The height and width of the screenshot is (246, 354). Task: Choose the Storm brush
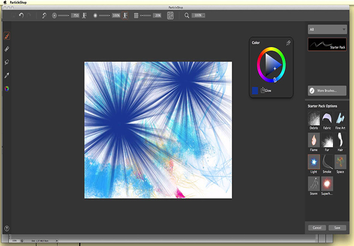tap(314, 186)
